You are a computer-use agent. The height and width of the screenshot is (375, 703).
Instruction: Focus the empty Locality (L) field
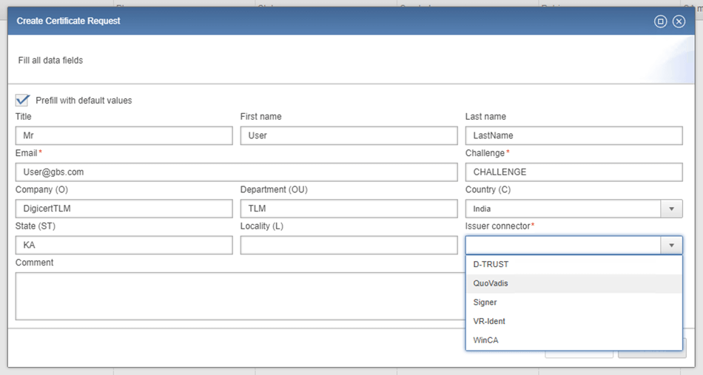click(x=349, y=245)
